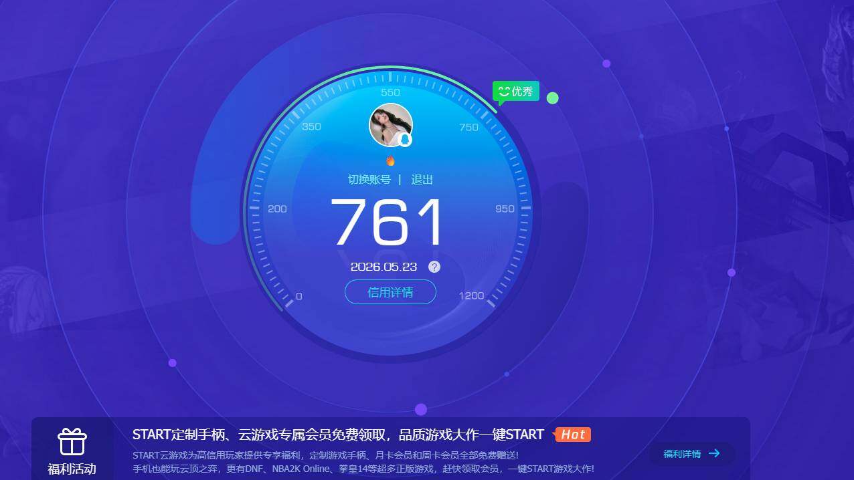The image size is (854, 480).
Task: Click the gift box 福利活动 icon
Action: point(72,442)
